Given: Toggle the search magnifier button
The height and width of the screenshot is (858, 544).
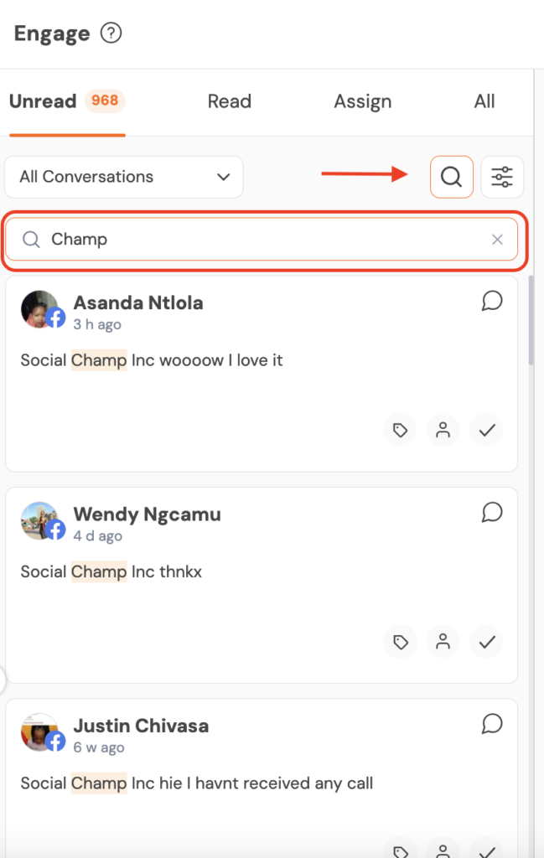Looking at the screenshot, I should (451, 177).
